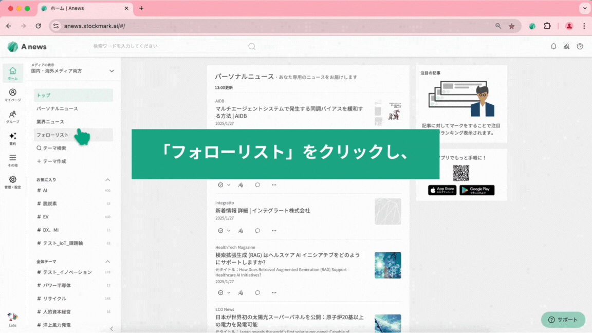This screenshot has width=592, height=333.
Task: Open Labs icon in the sidebar
Action: tap(13, 319)
